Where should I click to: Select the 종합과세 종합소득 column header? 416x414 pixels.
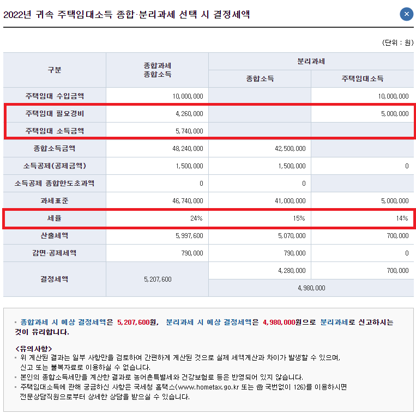158,70
